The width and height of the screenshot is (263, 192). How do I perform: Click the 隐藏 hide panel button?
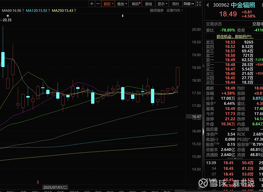coord(188,4)
